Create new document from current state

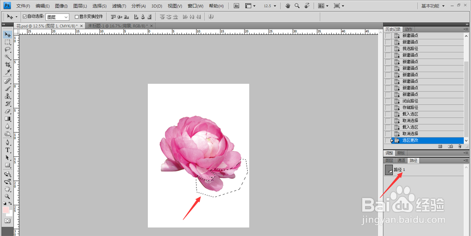coord(440,146)
